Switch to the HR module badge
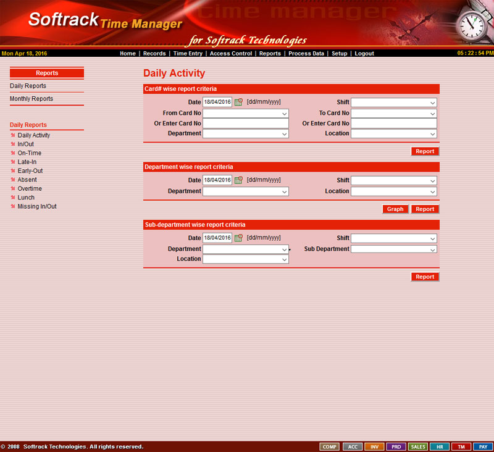Viewport: 494px width, 452px height. pyautogui.click(x=439, y=446)
